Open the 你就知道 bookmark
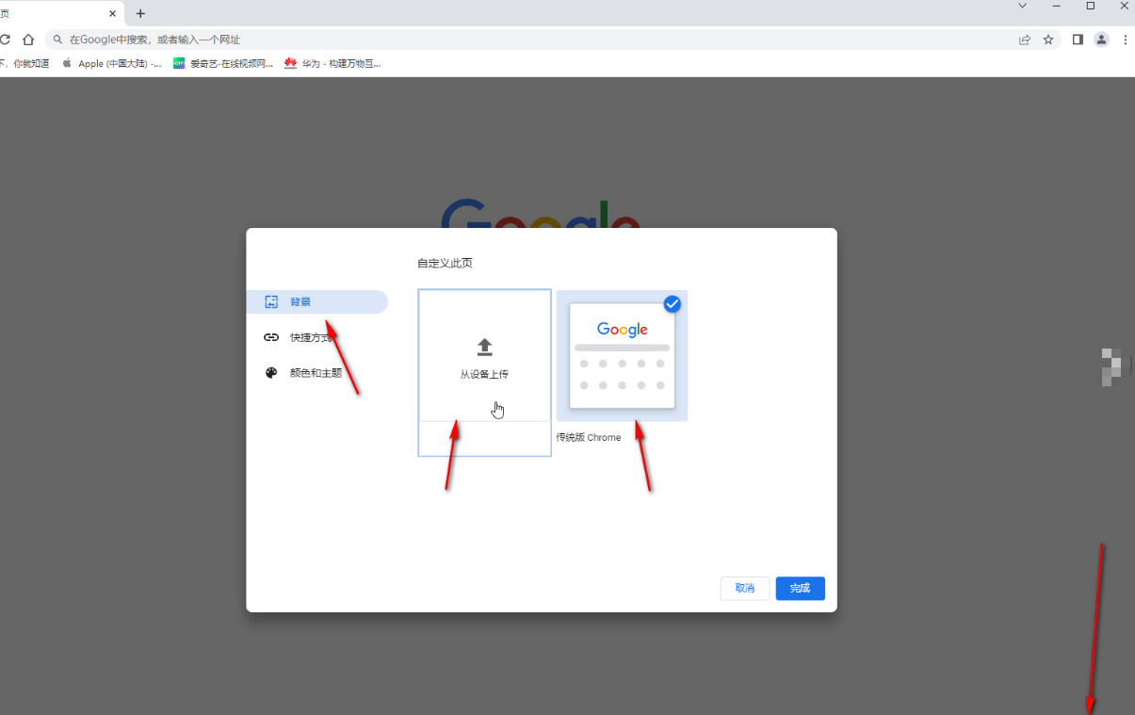1135x715 pixels. pyautogui.click(x=25, y=63)
